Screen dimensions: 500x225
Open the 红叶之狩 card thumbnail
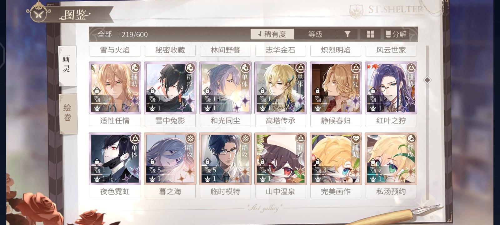point(391,88)
